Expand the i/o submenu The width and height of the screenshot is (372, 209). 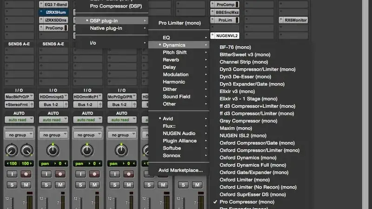click(x=112, y=43)
